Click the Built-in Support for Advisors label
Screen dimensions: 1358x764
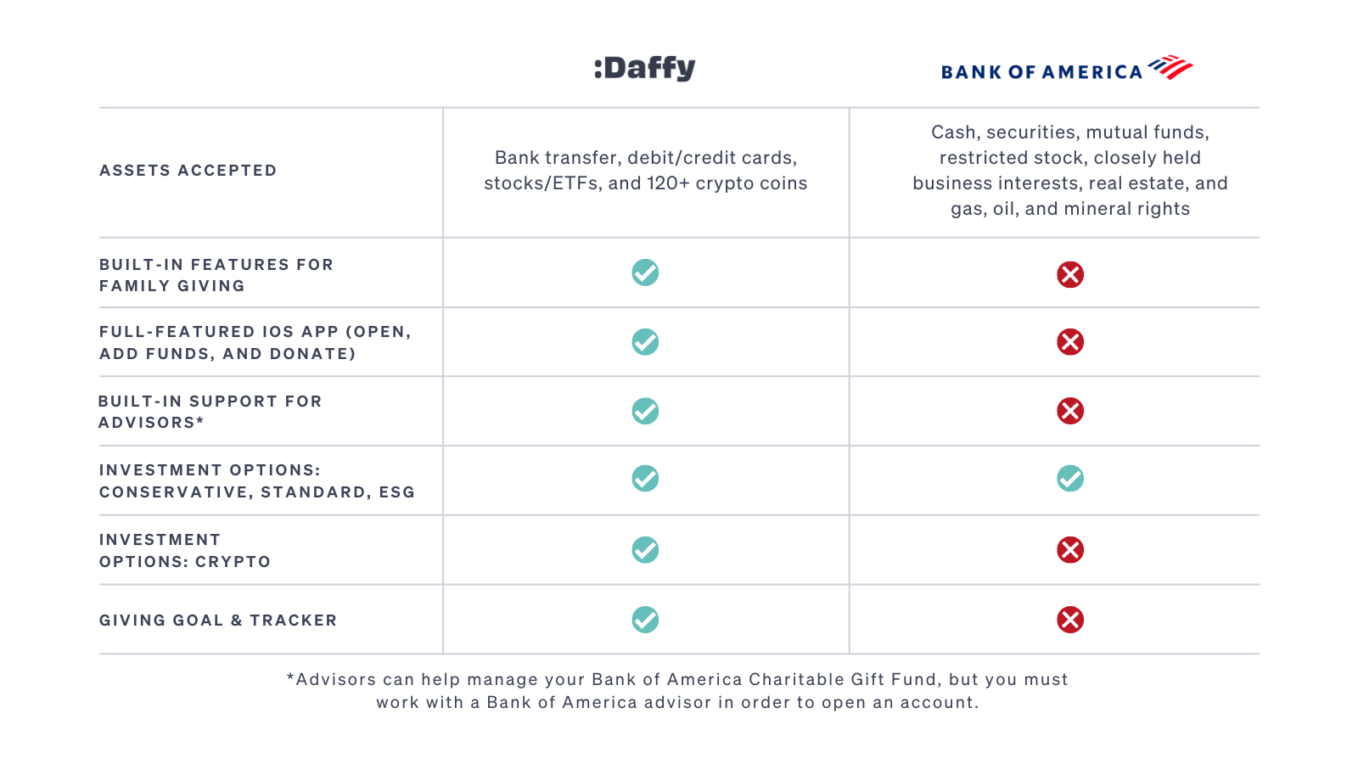[x=210, y=412]
